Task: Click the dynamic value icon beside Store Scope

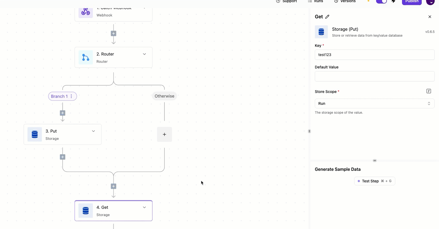Action: tap(428, 91)
